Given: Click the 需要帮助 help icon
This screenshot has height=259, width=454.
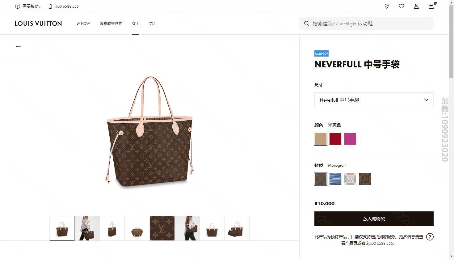Looking at the screenshot, I should tap(17, 6).
